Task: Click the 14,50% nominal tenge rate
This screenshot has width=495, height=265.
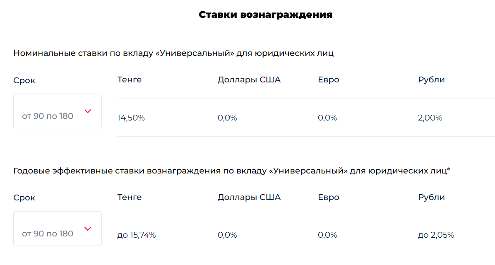Action: click(131, 118)
